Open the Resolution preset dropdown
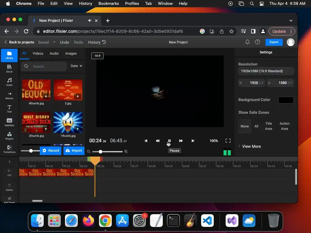The width and height of the screenshot is (311, 233). pos(266,71)
